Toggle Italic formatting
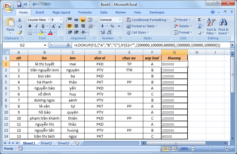Screen dimensions: 237x154 pyautogui.click(x=36, y=26)
